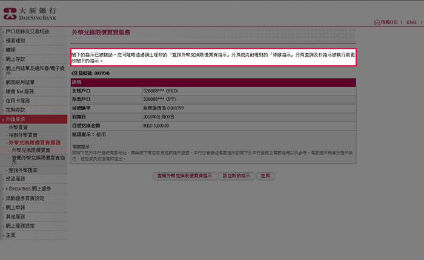Click the Dah Sing Bank logo
Viewport: 424px width, 260px height.
coord(30,14)
